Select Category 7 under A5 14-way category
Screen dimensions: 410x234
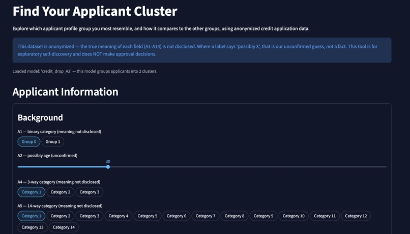click(x=206, y=216)
